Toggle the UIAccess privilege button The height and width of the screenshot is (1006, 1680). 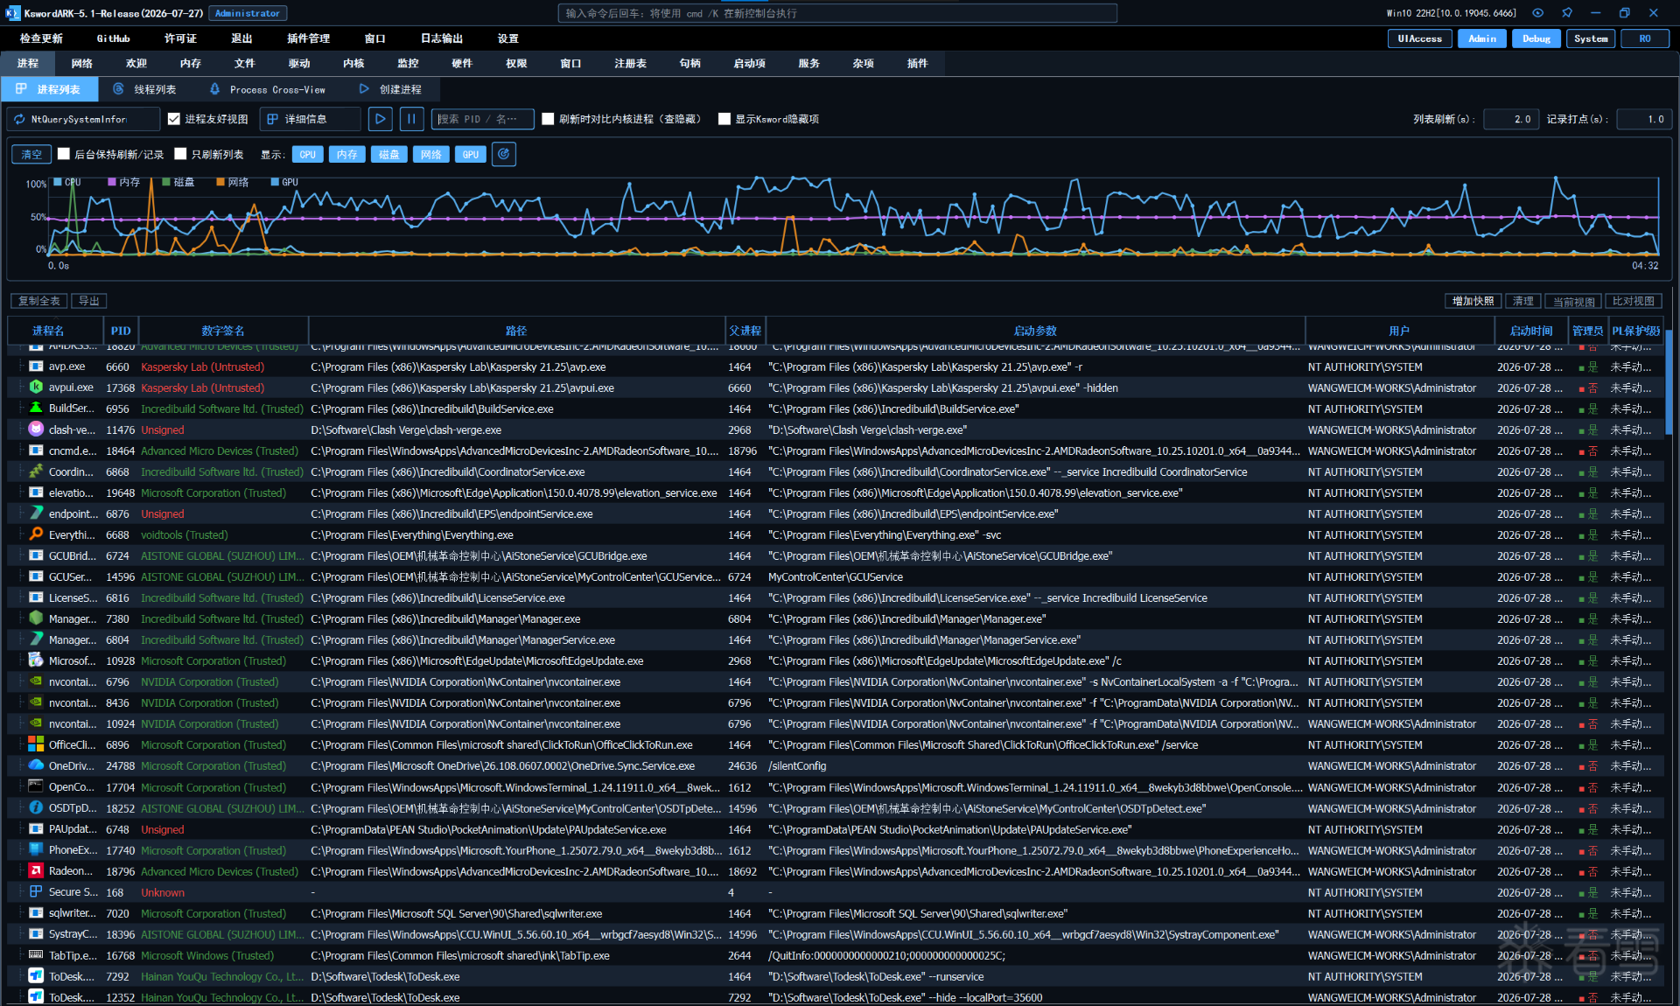(1419, 38)
